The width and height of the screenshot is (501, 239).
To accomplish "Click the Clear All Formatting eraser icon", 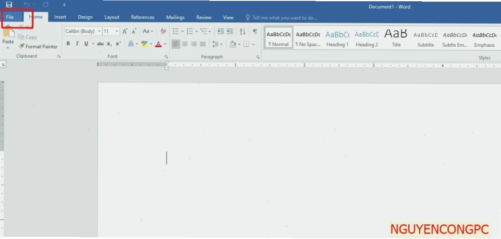I will (164, 31).
